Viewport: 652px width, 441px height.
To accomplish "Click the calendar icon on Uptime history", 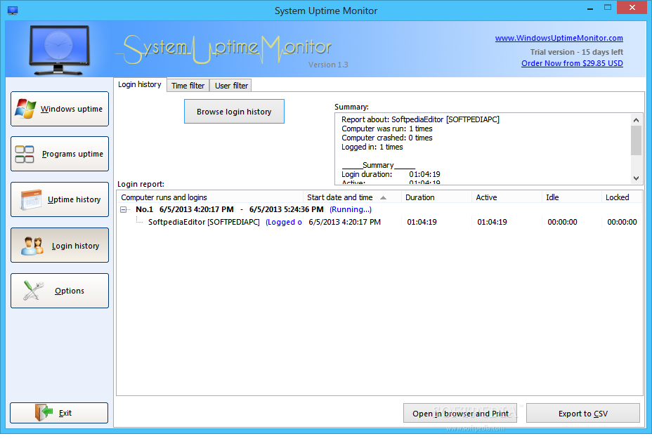I will coord(31,199).
